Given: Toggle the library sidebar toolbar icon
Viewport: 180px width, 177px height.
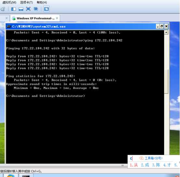Looking at the screenshot, I should click(13, 9).
